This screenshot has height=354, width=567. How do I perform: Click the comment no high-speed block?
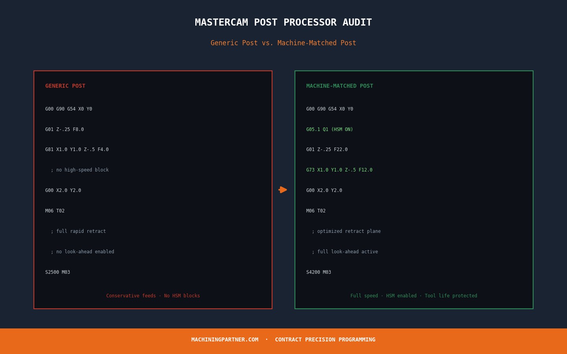point(80,170)
